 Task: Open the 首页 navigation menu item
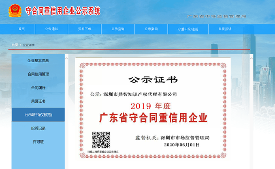click(x=21, y=29)
